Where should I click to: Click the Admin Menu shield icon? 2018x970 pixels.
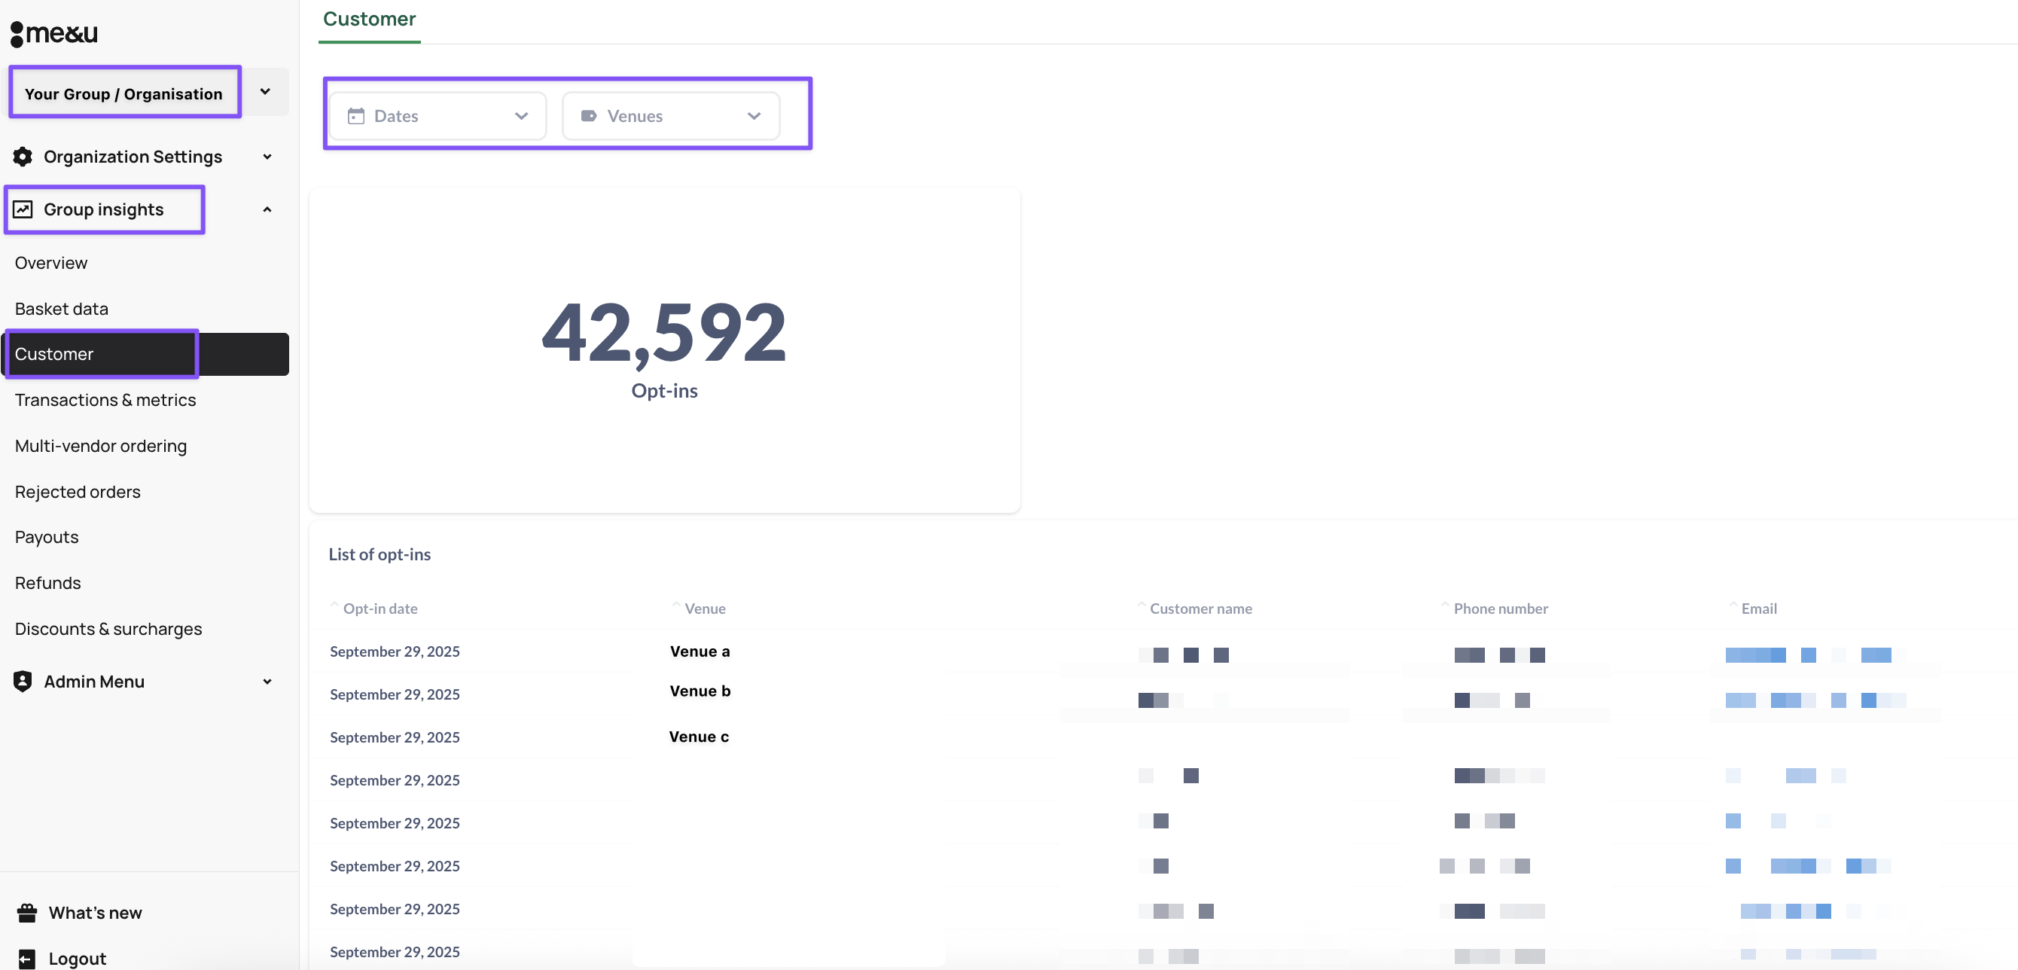click(23, 681)
